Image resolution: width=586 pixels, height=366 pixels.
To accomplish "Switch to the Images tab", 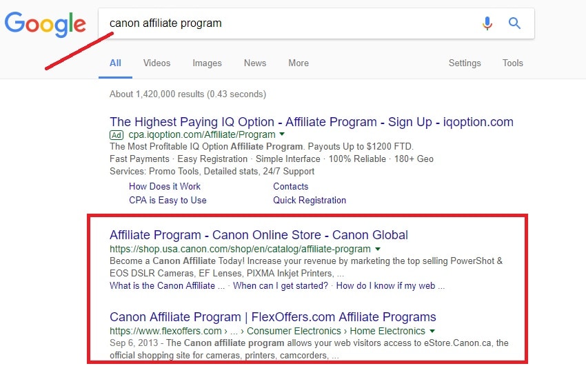I will pyautogui.click(x=207, y=63).
